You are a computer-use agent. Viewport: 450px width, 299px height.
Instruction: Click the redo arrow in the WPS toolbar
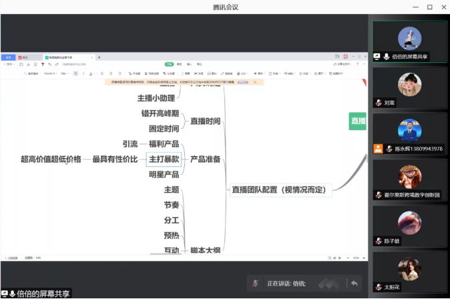coord(57,64)
